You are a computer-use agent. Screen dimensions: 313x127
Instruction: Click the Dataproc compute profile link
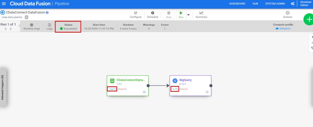[283, 29]
